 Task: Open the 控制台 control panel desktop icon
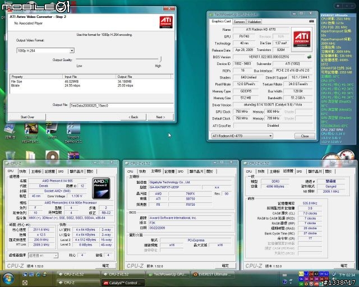click(x=10, y=131)
